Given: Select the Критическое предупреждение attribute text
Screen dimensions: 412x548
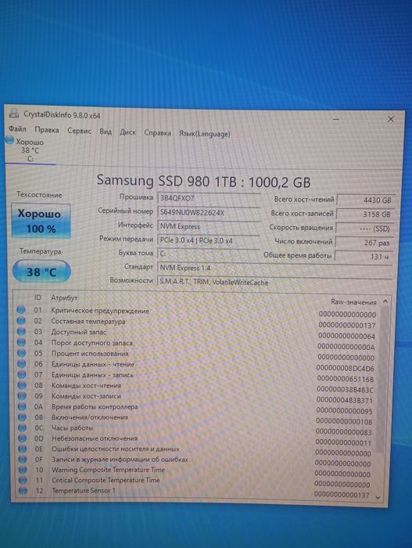Looking at the screenshot, I should point(100,311).
